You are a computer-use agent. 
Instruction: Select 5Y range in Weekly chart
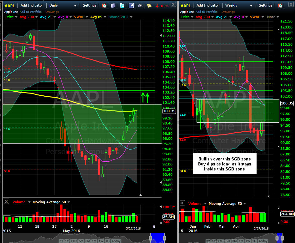tap(208, 241)
